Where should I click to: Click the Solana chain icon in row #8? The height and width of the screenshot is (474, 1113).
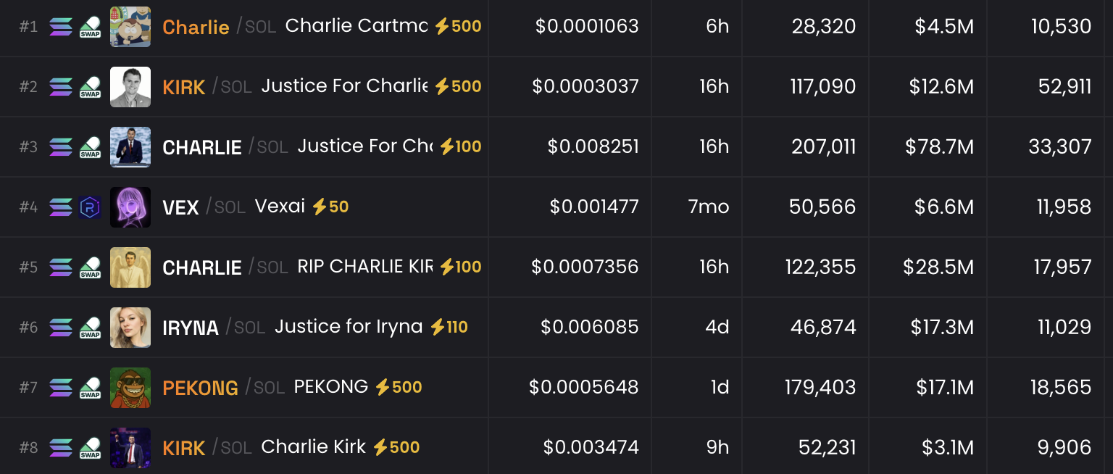pos(61,448)
